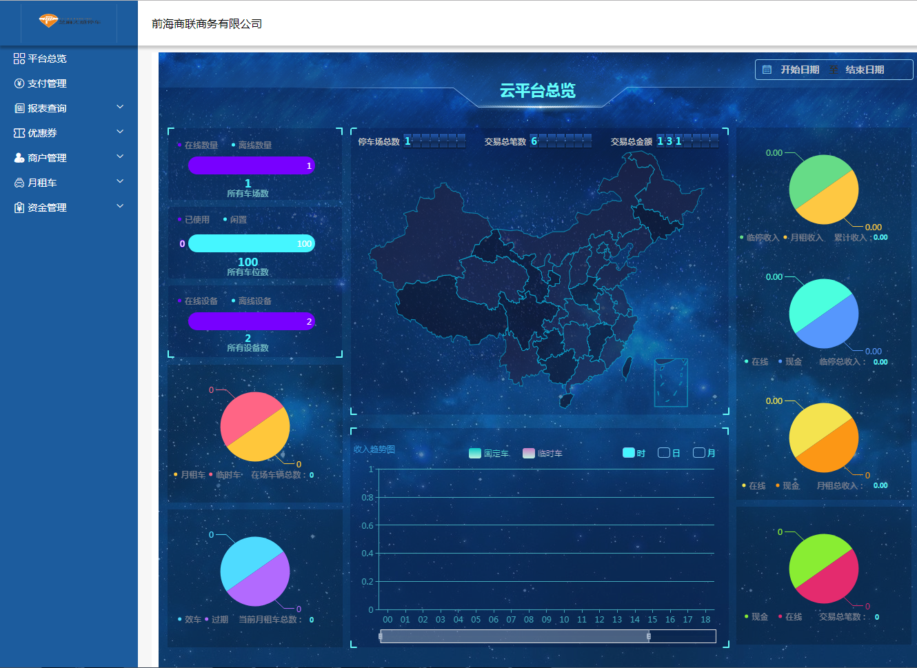Click the cyan 所有车位数 progress bar

click(x=252, y=243)
